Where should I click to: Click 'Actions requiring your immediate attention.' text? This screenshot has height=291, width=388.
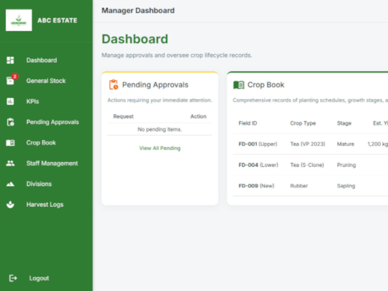tap(160, 100)
